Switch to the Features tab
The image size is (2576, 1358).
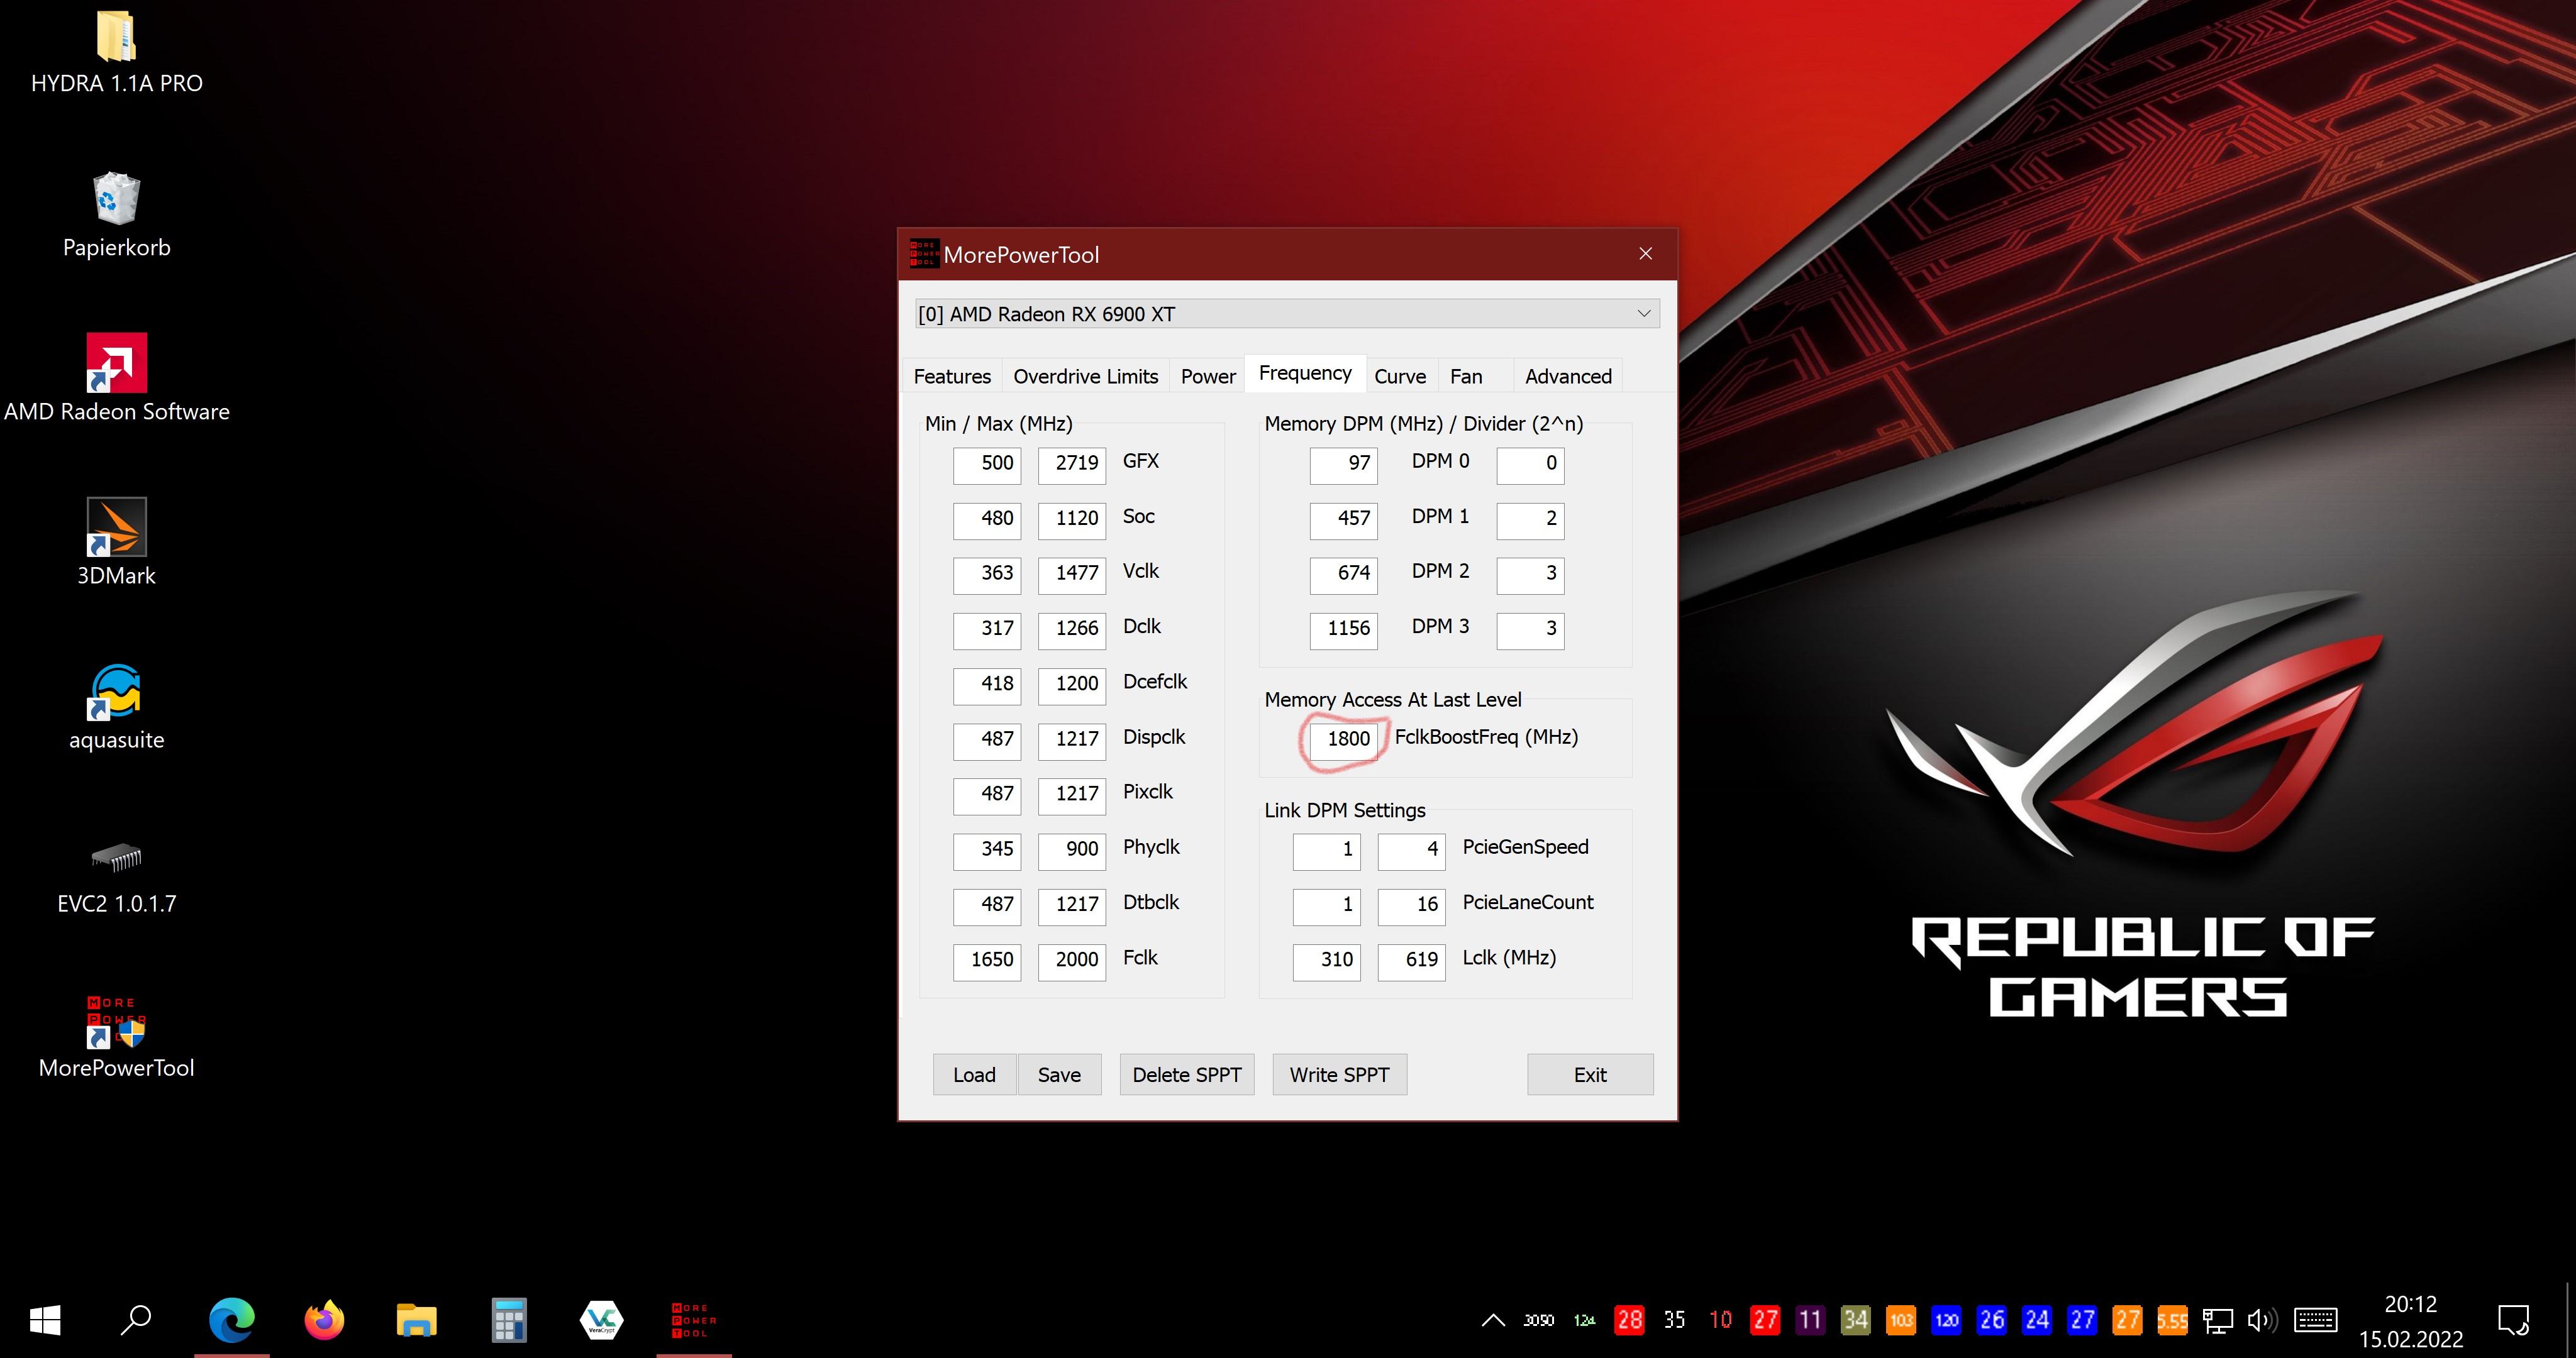[x=952, y=376]
